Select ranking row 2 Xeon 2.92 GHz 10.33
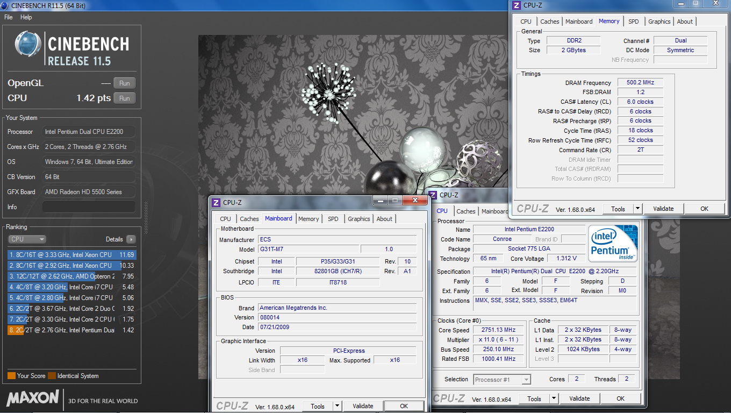 (x=71, y=266)
